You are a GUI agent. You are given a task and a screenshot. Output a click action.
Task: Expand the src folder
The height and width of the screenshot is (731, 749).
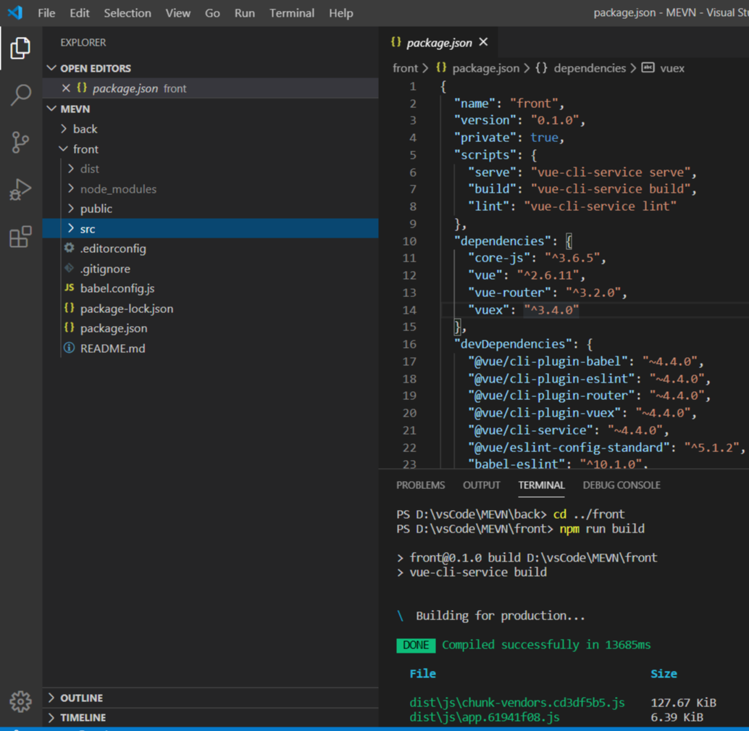click(x=71, y=228)
